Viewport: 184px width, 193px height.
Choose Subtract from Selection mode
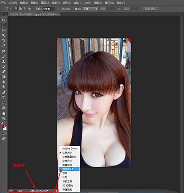[x=25, y=9]
